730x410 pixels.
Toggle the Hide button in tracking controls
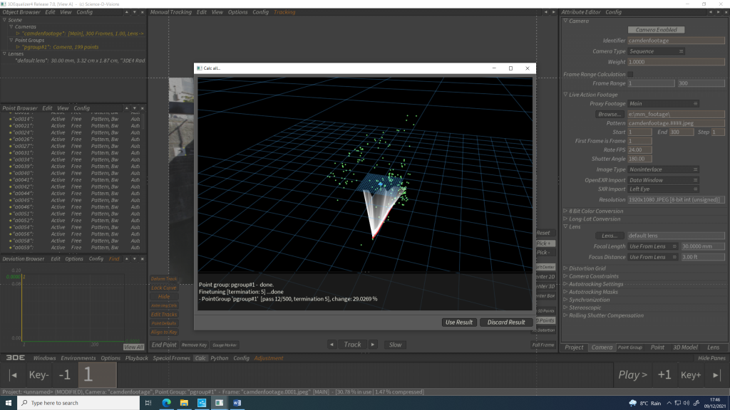pos(164,297)
